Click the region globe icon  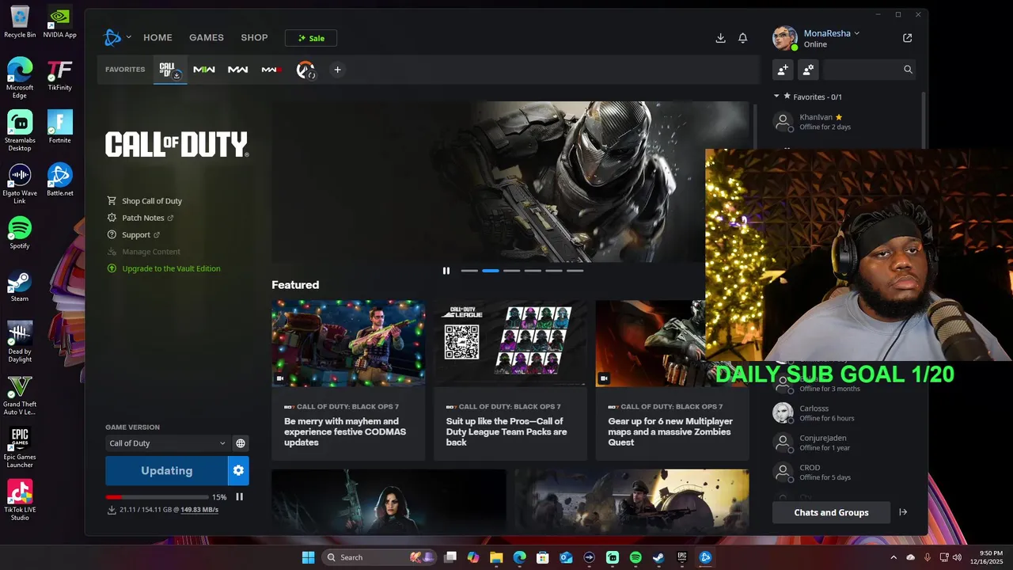241,443
